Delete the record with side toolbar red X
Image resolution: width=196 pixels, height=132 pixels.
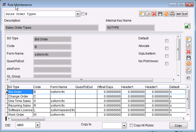pyautogui.click(x=189, y=52)
